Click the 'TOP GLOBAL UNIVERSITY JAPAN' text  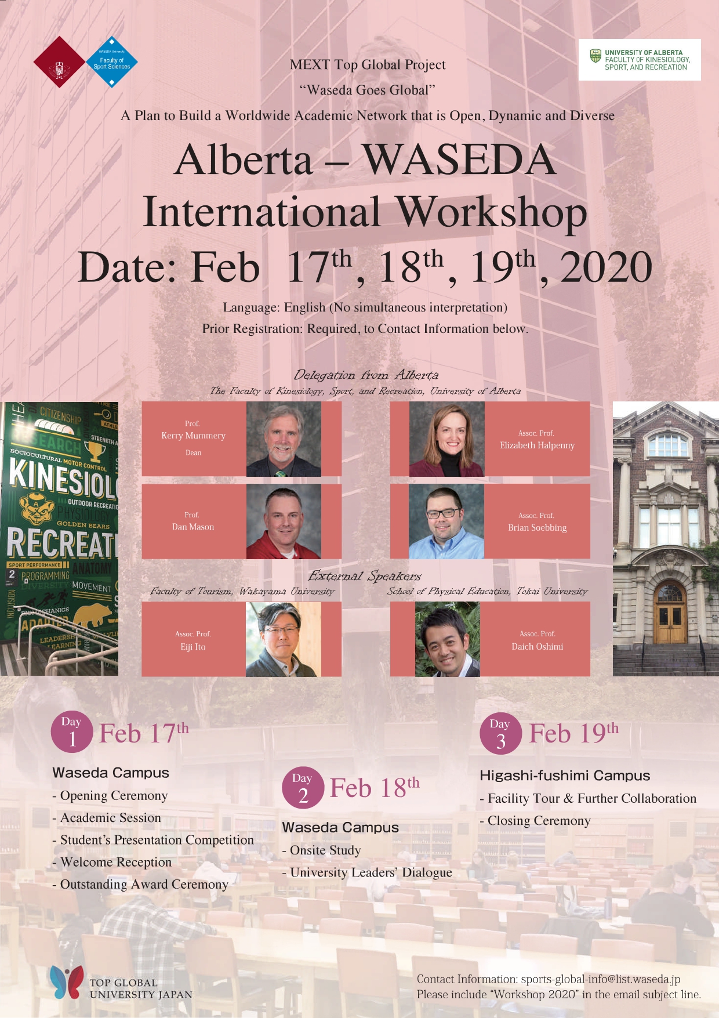coord(141,988)
